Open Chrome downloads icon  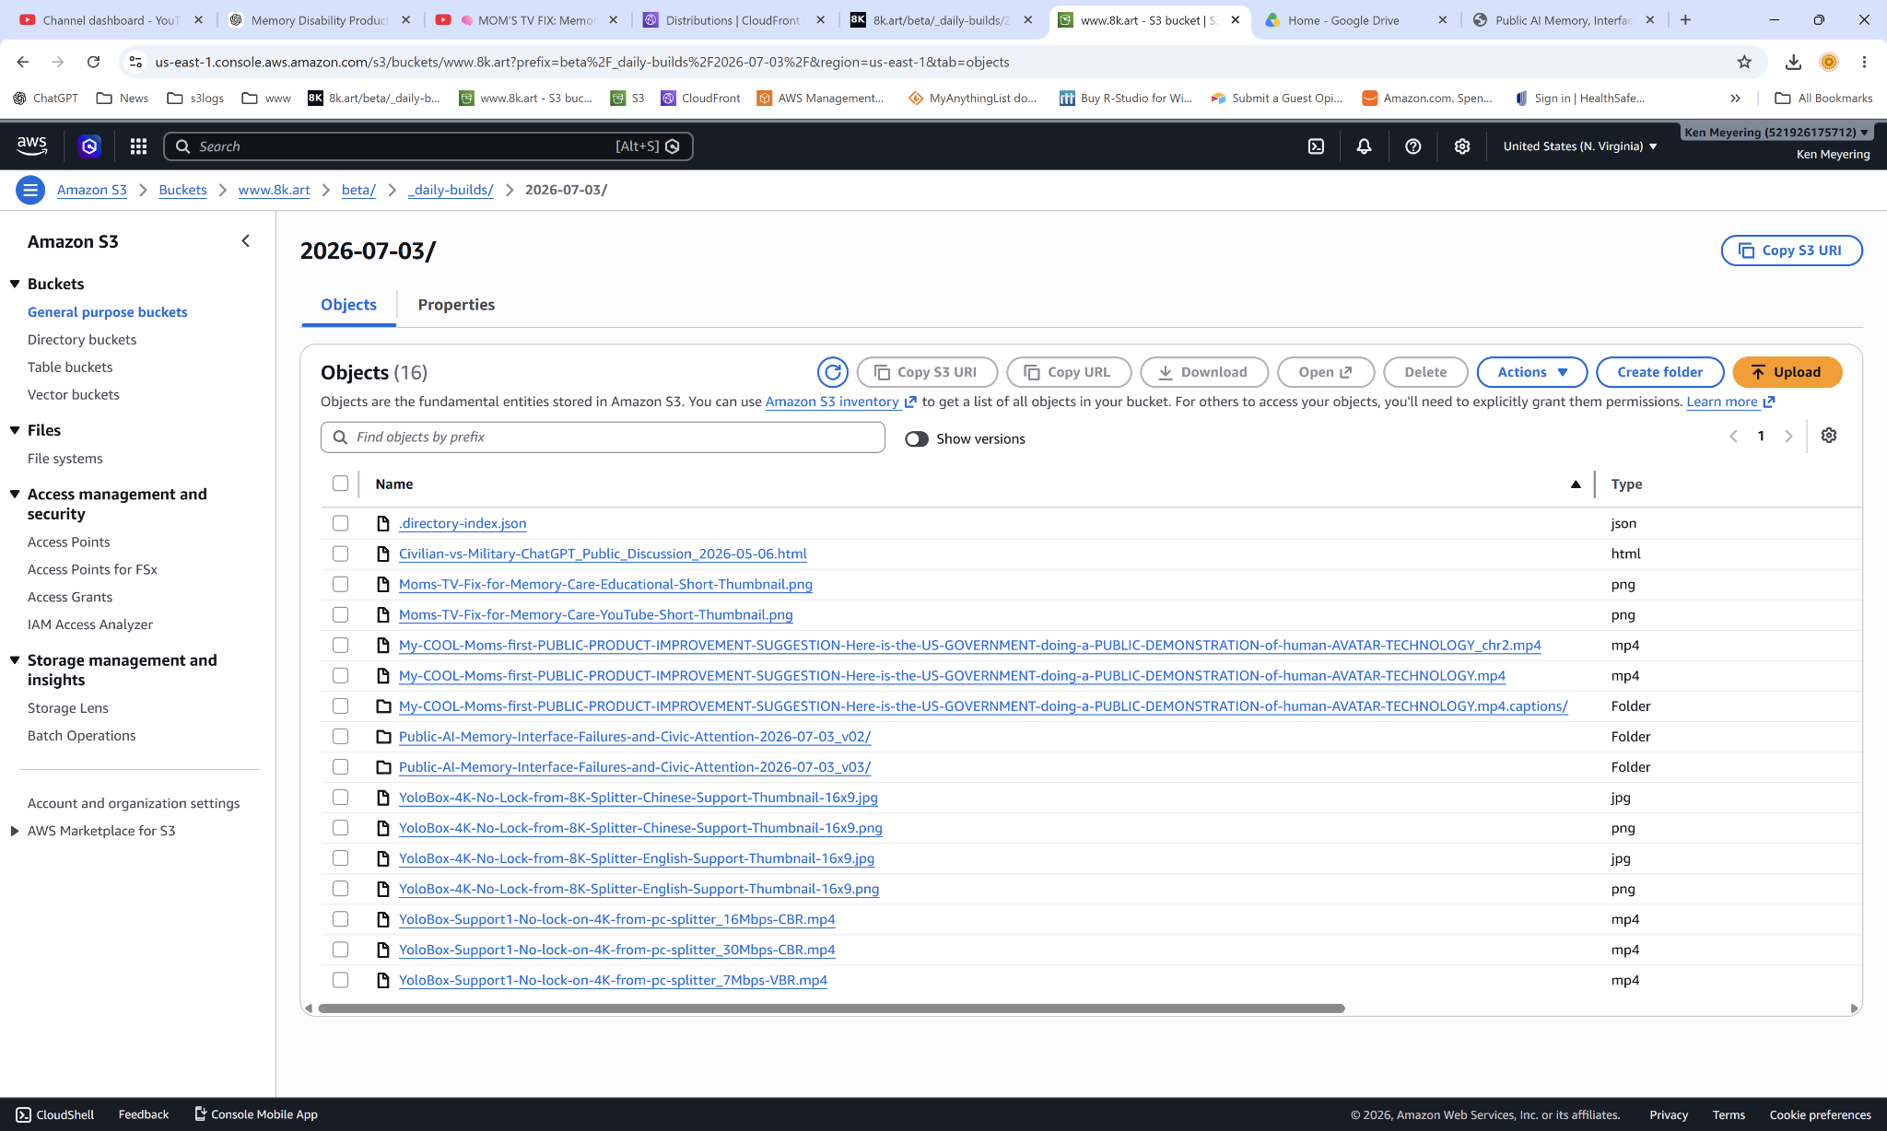pyautogui.click(x=1793, y=62)
